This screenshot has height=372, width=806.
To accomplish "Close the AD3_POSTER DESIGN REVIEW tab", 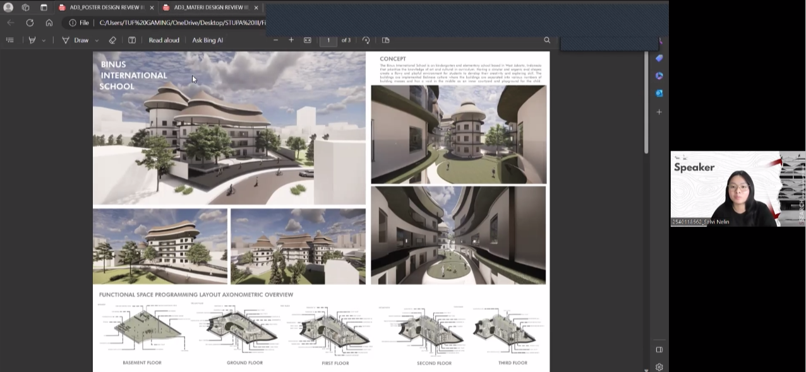I will coord(152,8).
